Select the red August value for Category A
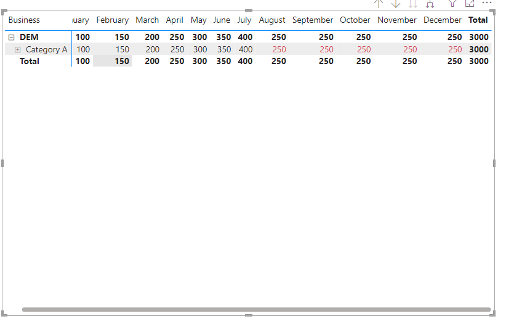The height and width of the screenshot is (319, 522). [x=279, y=49]
